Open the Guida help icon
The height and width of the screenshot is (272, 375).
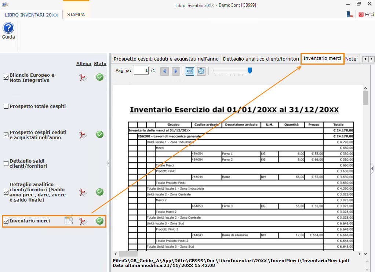click(8, 28)
